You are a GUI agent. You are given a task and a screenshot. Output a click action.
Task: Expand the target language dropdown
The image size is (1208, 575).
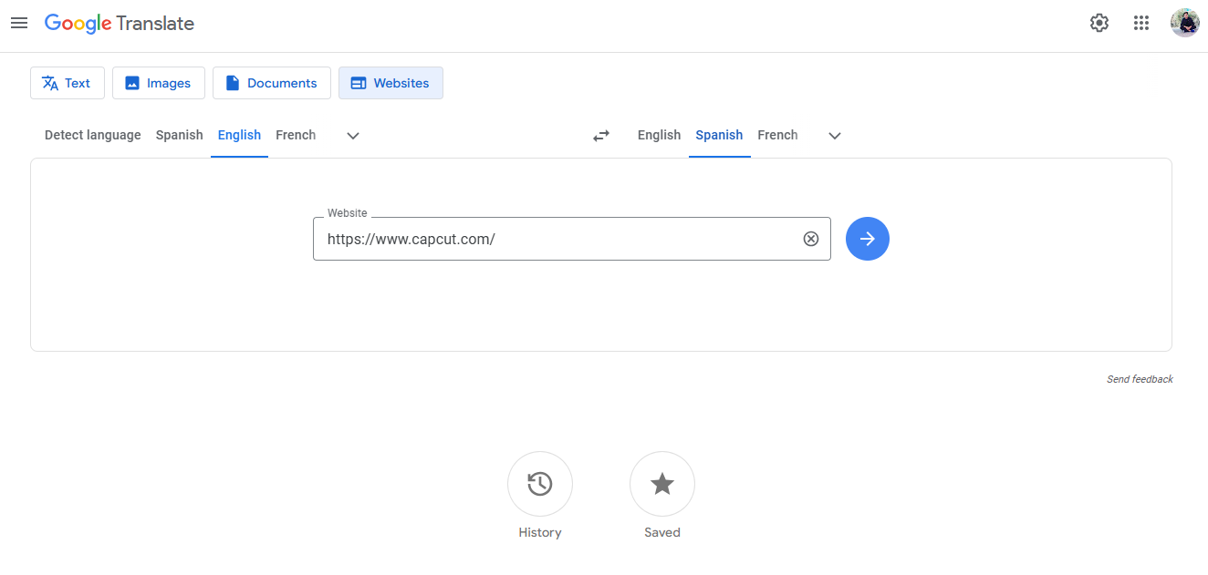coord(834,135)
